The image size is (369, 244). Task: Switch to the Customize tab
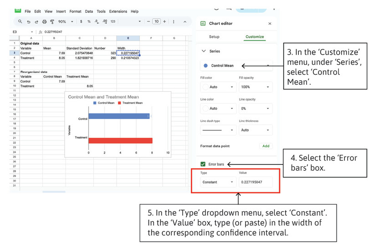pos(255,37)
